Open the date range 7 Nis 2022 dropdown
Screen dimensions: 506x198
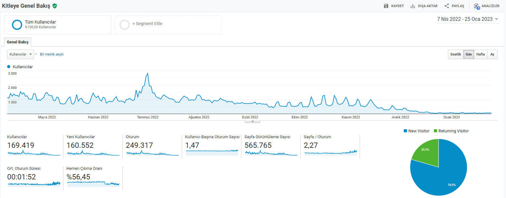coord(467,19)
